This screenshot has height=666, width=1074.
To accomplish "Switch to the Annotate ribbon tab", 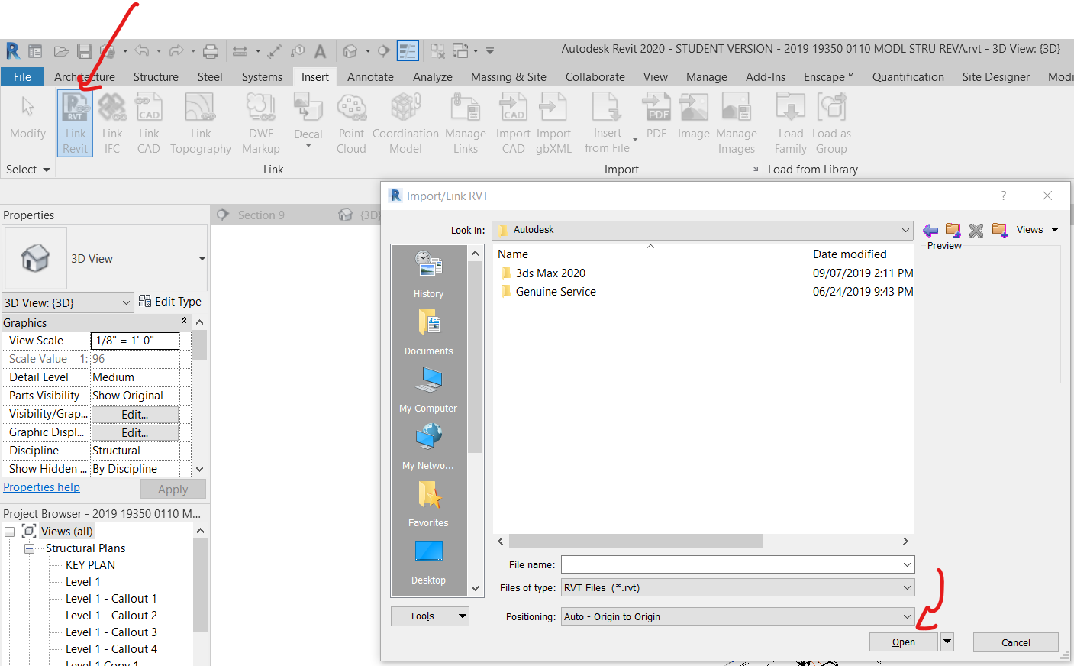I will tap(370, 76).
